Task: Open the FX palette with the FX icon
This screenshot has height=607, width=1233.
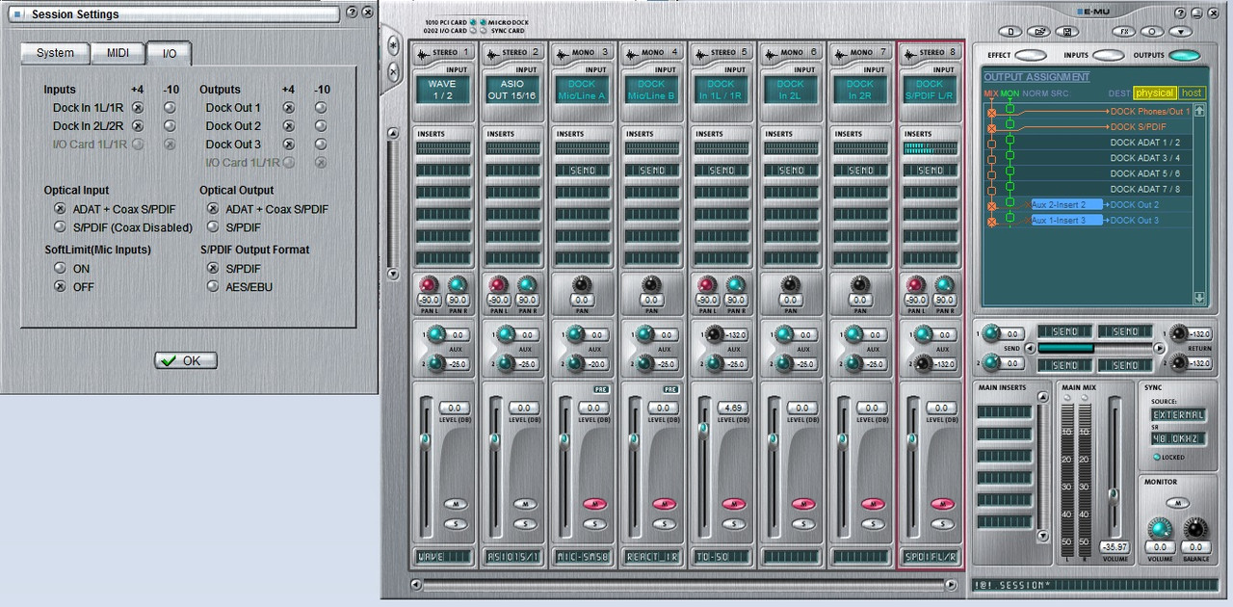Action: point(1125,31)
